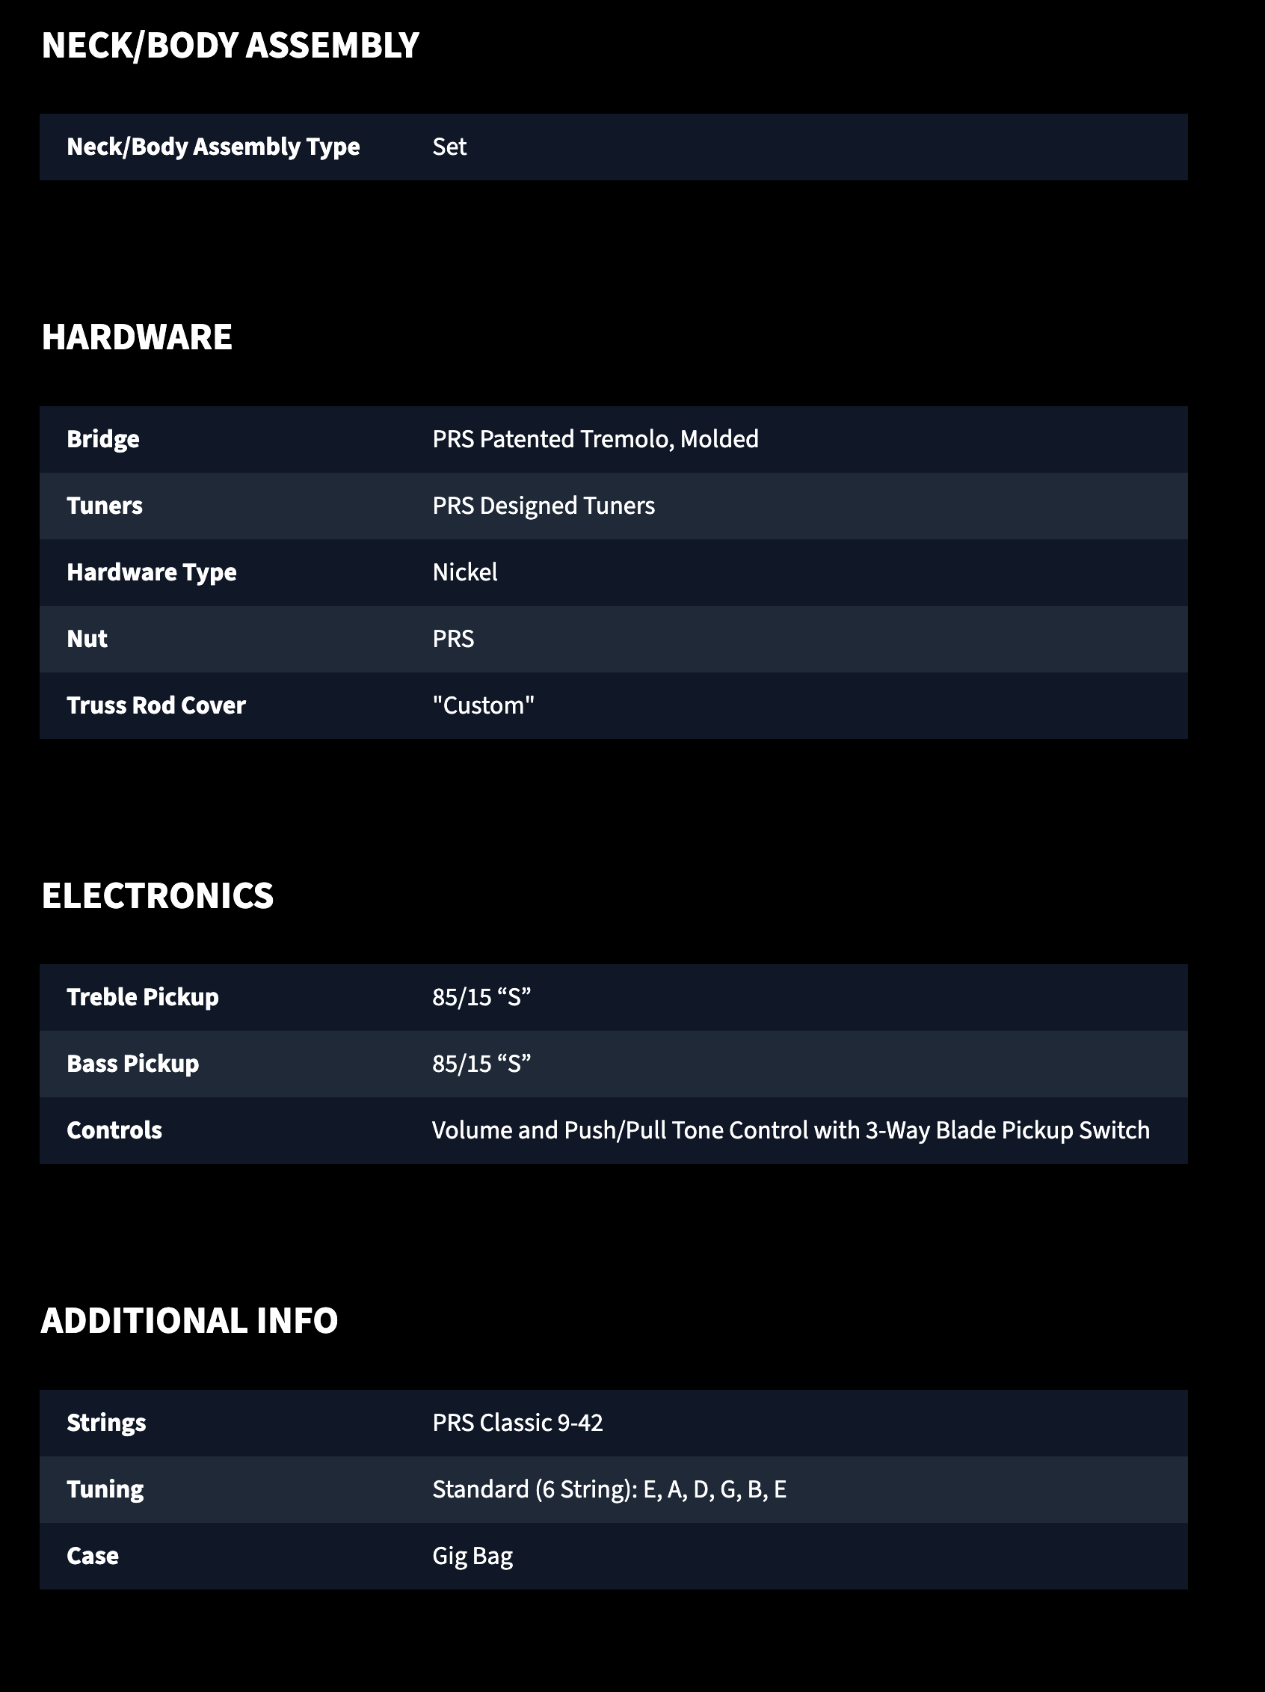Click the Case Gig Bag value
This screenshot has height=1692, width=1265.
[473, 1556]
